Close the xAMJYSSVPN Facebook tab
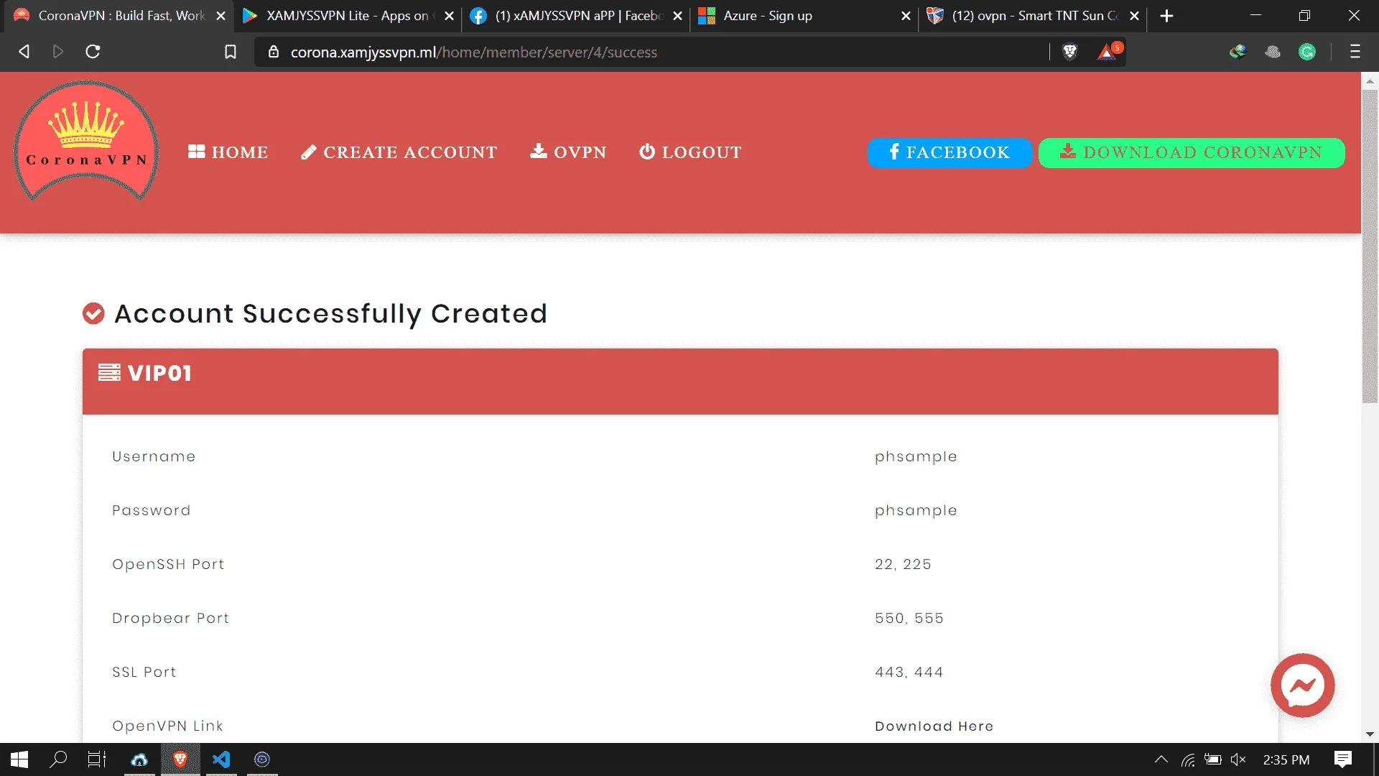This screenshot has width=1379, height=776. coord(677,16)
